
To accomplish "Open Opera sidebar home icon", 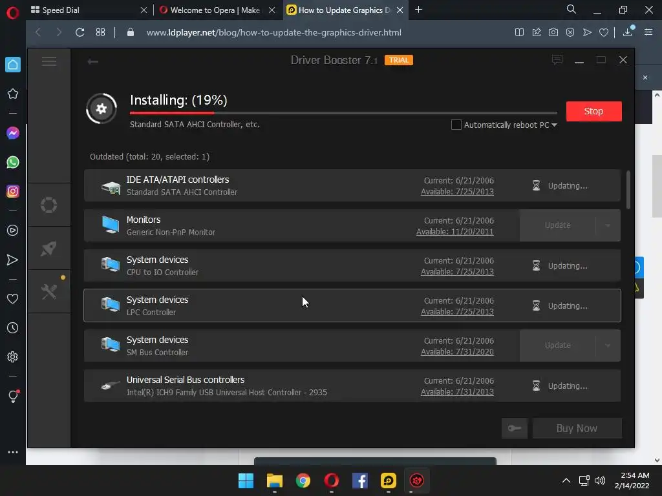I will pos(13,65).
